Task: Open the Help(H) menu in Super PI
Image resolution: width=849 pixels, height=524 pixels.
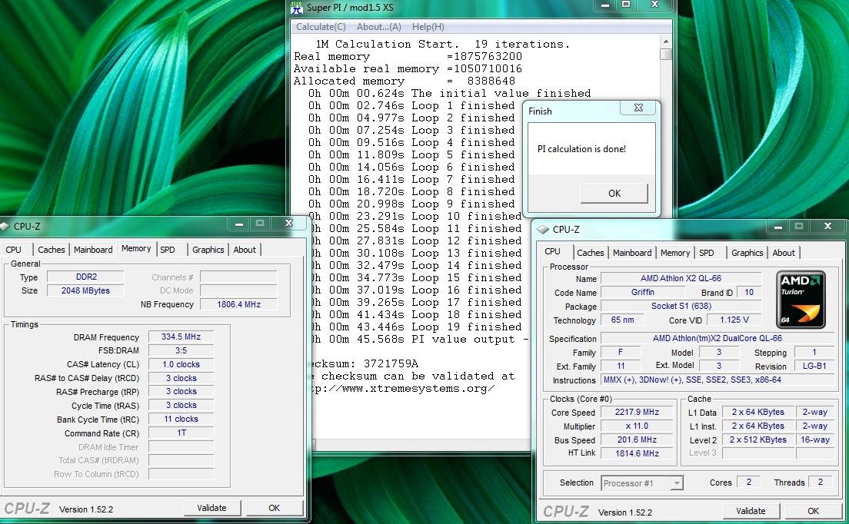Action: point(428,26)
